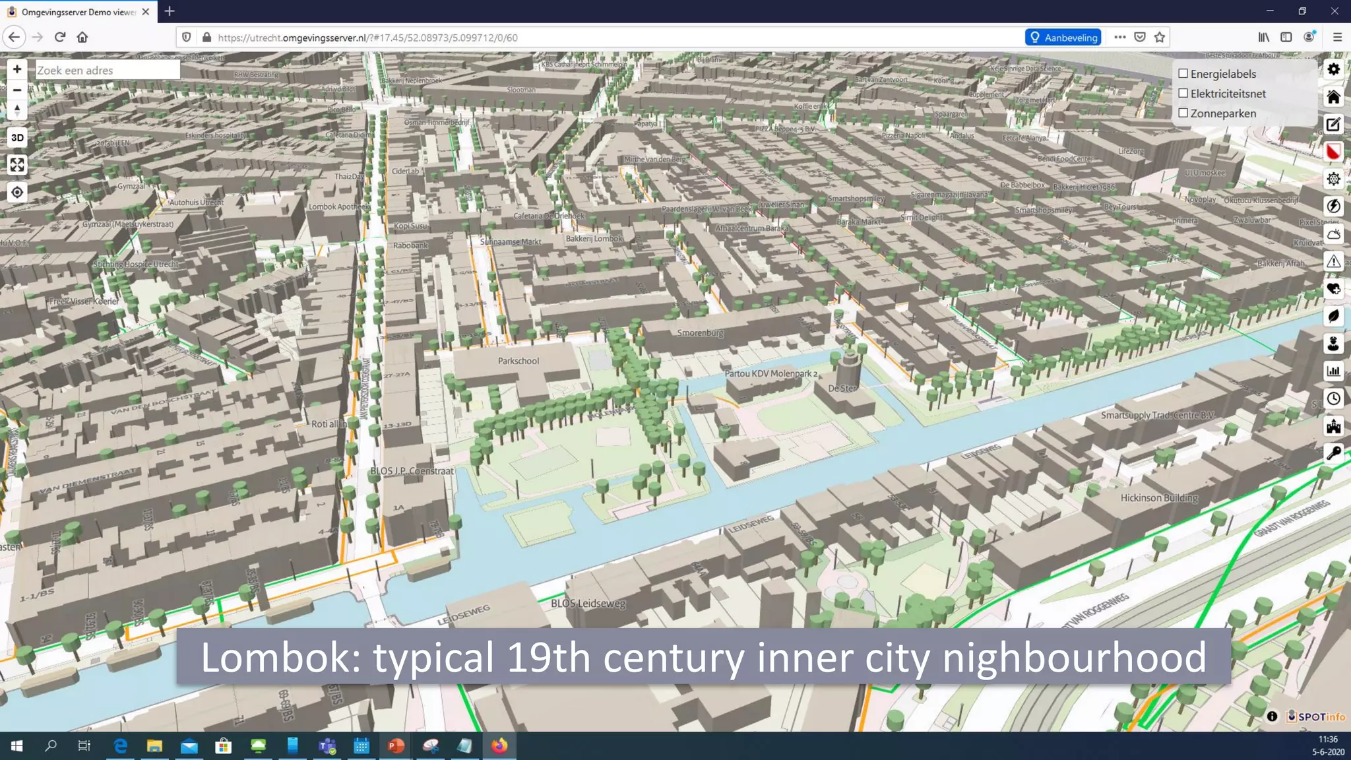
Task: Zoom in with the plus button
Action: pyautogui.click(x=17, y=69)
